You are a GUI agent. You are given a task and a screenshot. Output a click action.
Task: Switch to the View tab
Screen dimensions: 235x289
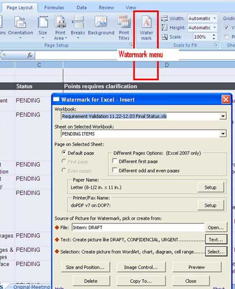(x=131, y=7)
